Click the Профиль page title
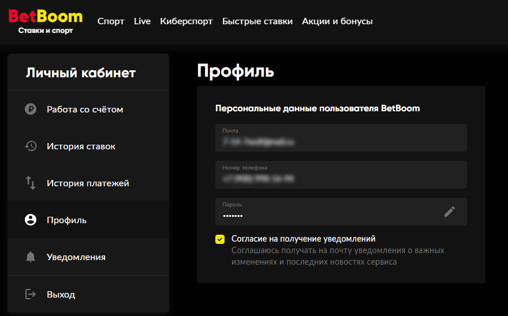508x316 pixels. pos(236,70)
